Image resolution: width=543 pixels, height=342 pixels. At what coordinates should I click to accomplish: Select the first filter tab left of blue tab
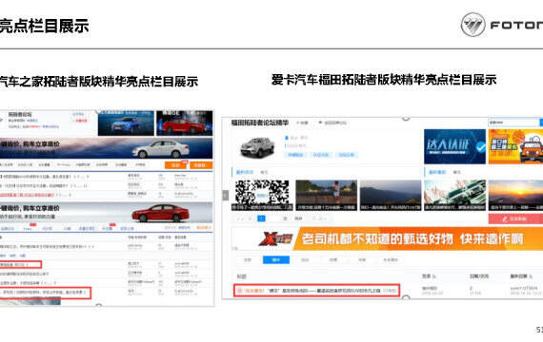coord(248,259)
